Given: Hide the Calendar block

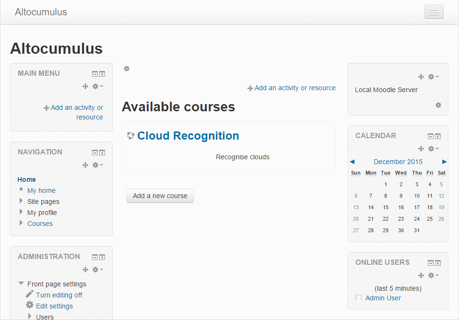Looking at the screenshot, I should 431,136.
